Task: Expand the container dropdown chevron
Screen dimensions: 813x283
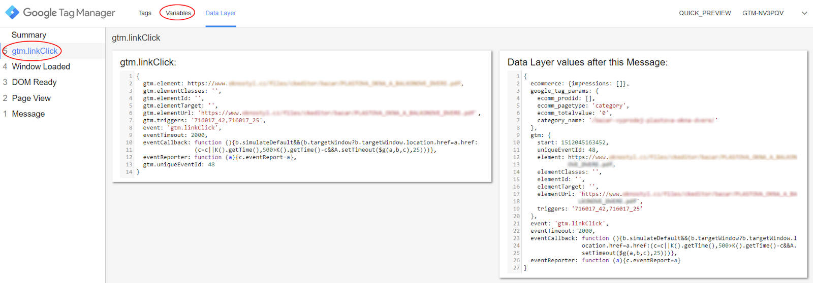Action: tap(804, 13)
